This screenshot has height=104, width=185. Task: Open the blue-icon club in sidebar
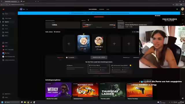pos(7,53)
